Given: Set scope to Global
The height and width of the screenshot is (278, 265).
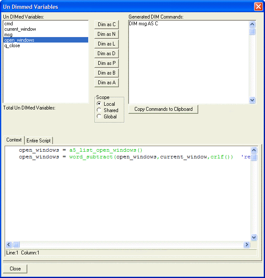Looking at the screenshot, I should tap(107, 117).
